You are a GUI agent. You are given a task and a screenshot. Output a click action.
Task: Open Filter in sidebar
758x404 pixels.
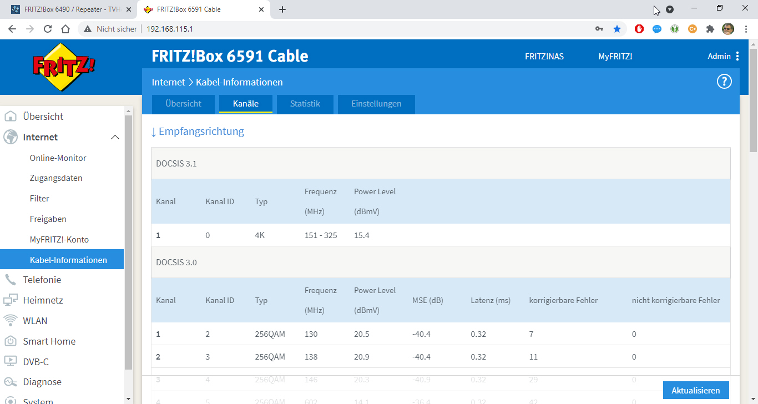pos(39,199)
